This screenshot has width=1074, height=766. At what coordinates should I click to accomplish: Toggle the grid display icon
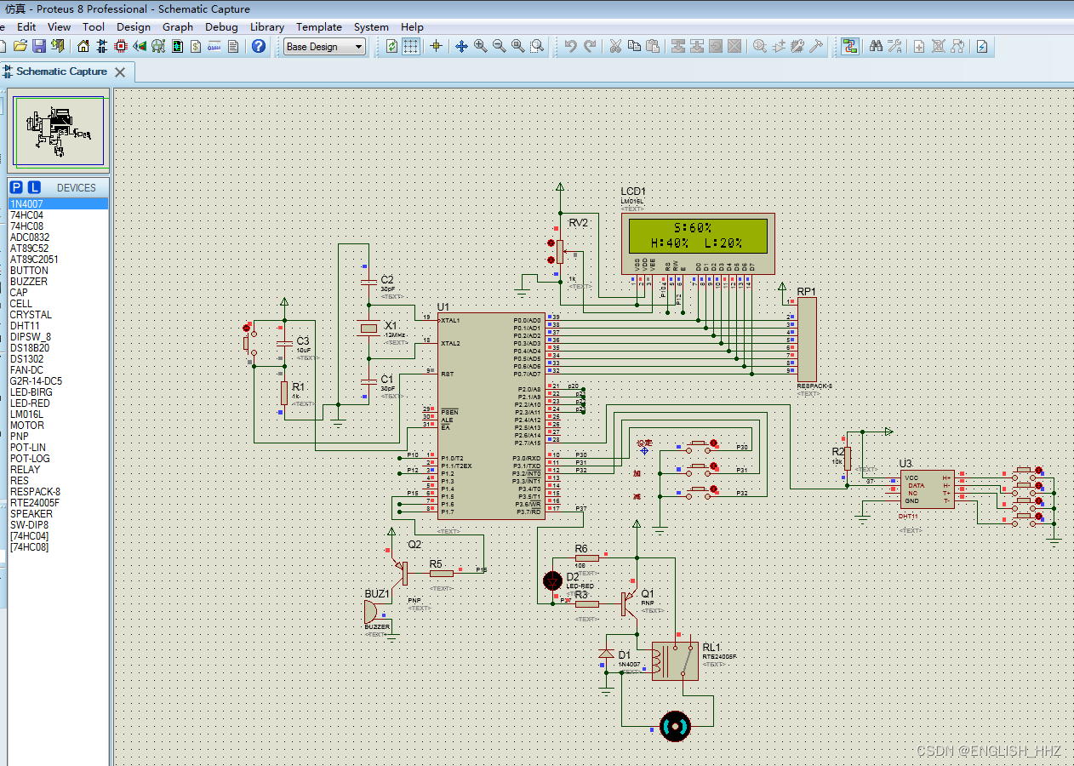410,46
